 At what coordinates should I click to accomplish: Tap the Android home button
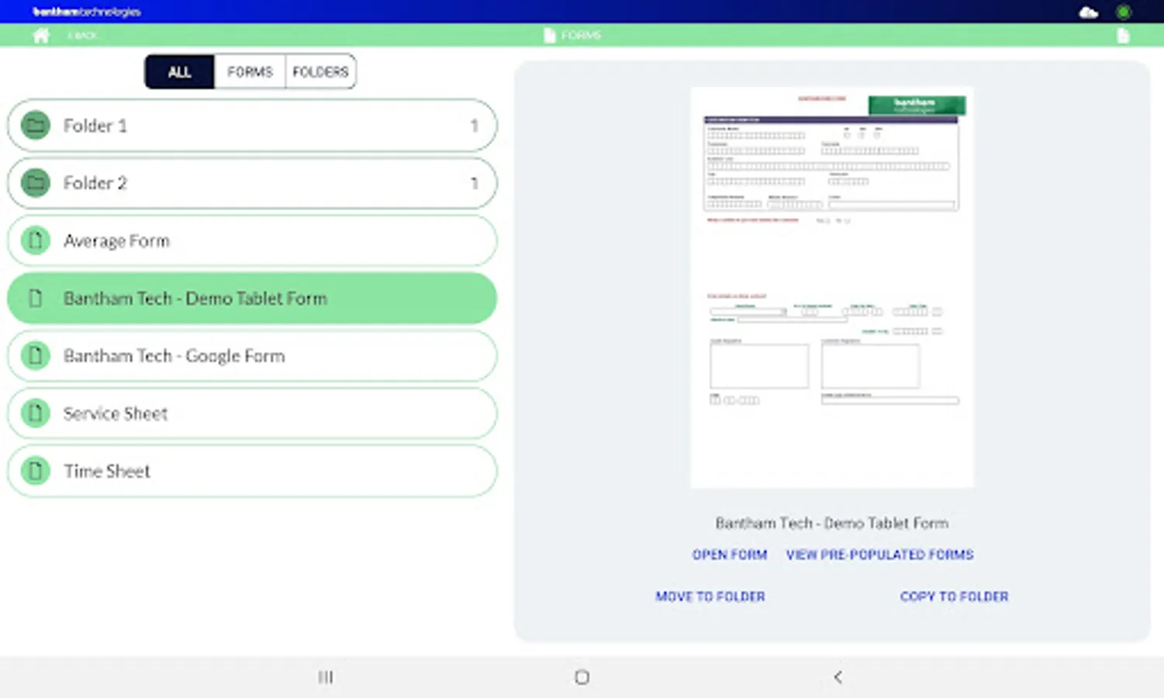click(x=582, y=677)
